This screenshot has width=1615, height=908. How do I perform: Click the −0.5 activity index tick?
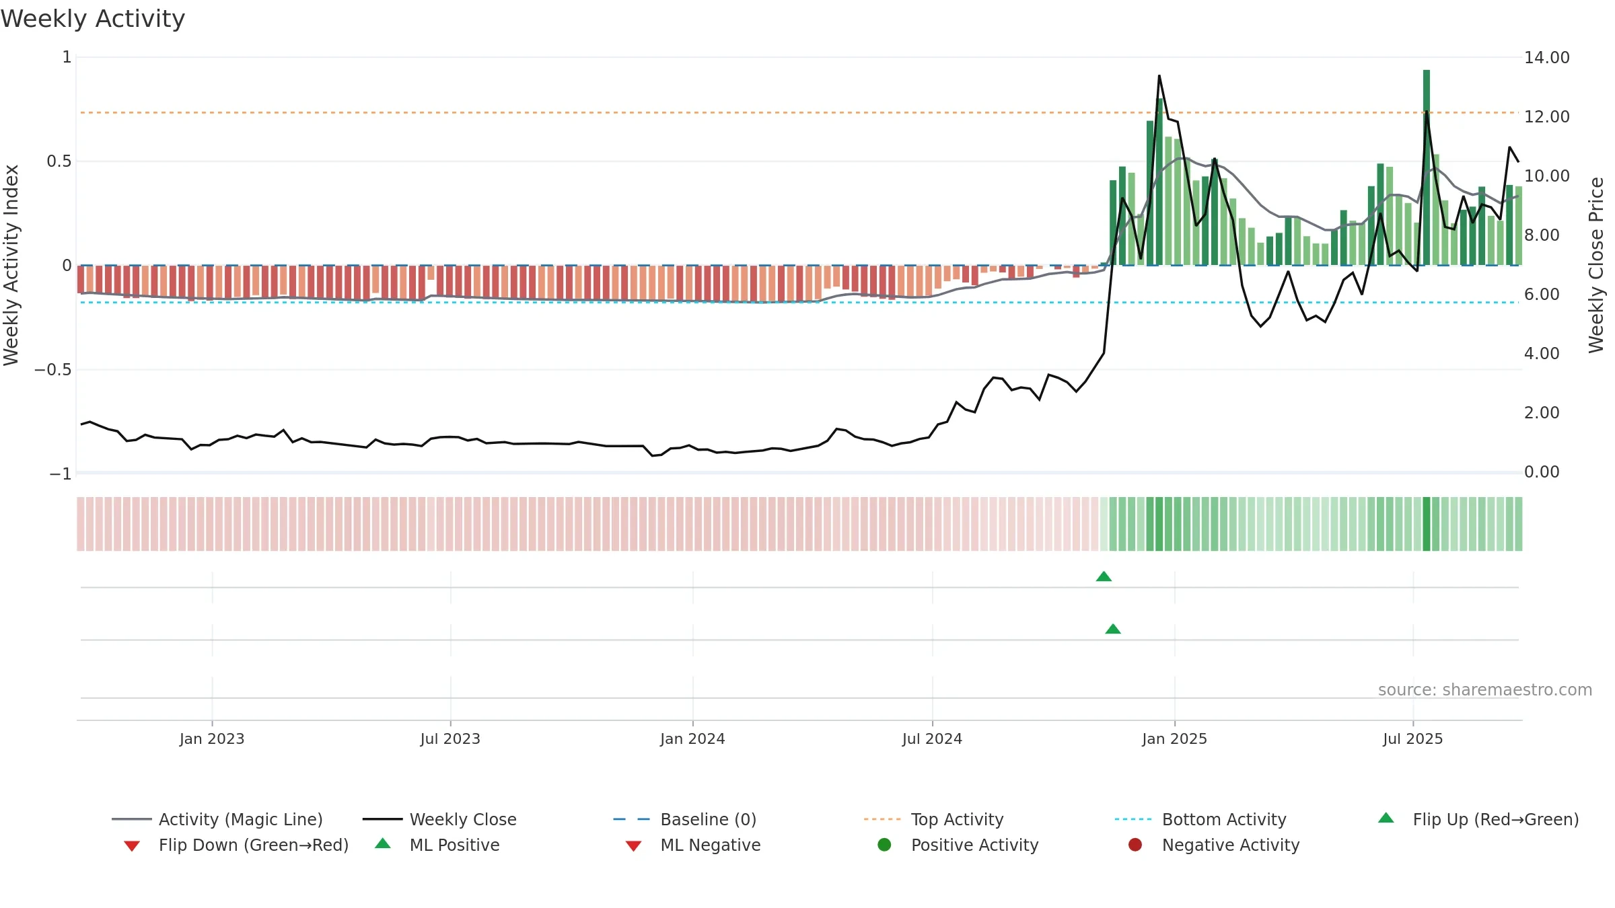[53, 370]
